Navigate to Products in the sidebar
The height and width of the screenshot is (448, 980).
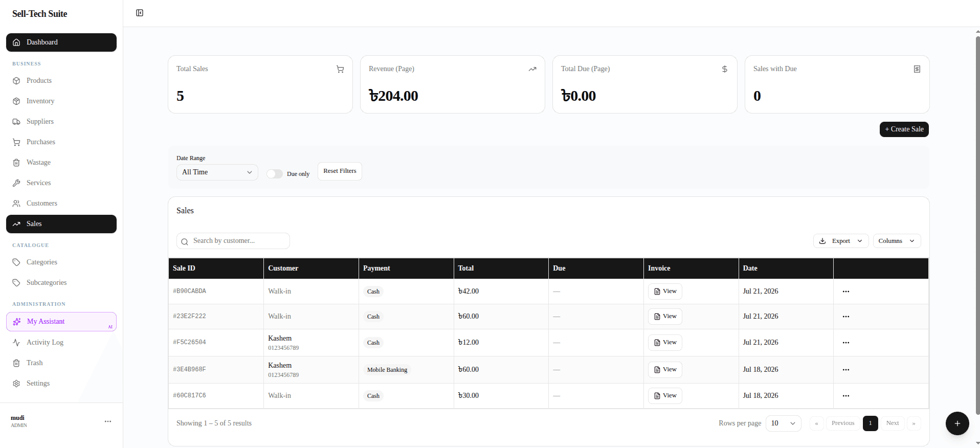point(61,81)
